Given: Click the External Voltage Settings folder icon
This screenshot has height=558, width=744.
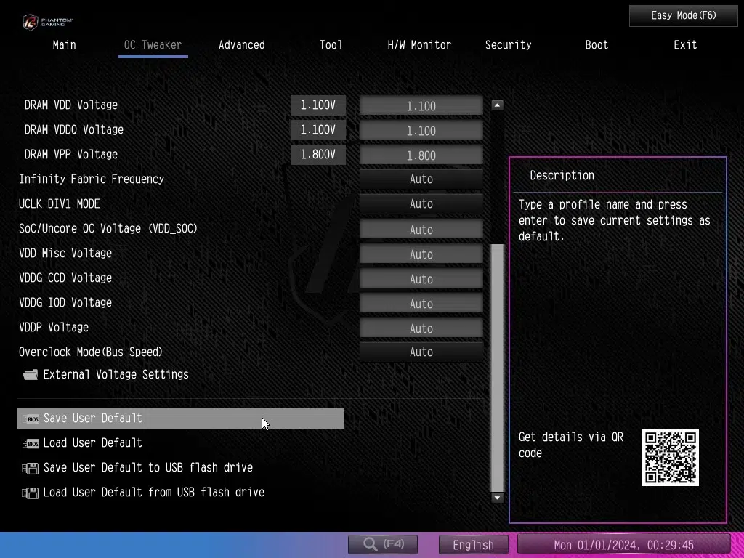Looking at the screenshot, I should tap(31, 375).
